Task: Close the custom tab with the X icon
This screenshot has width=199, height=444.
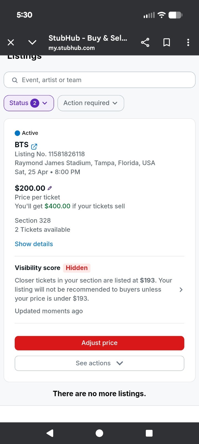Action: [11, 42]
